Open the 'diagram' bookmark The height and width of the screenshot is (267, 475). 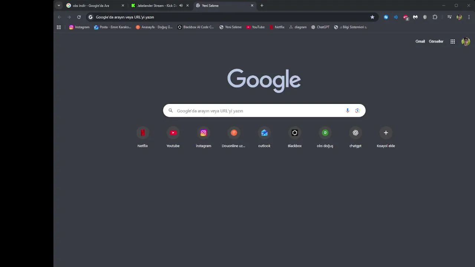pyautogui.click(x=298, y=27)
